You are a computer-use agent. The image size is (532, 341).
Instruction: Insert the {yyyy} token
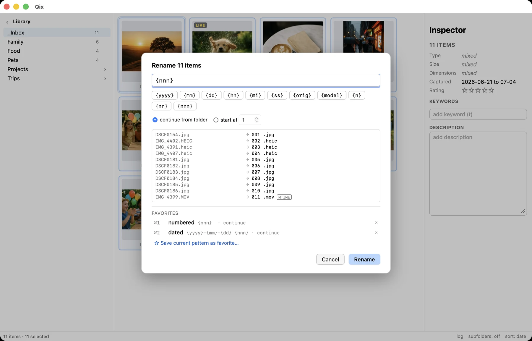(x=165, y=95)
